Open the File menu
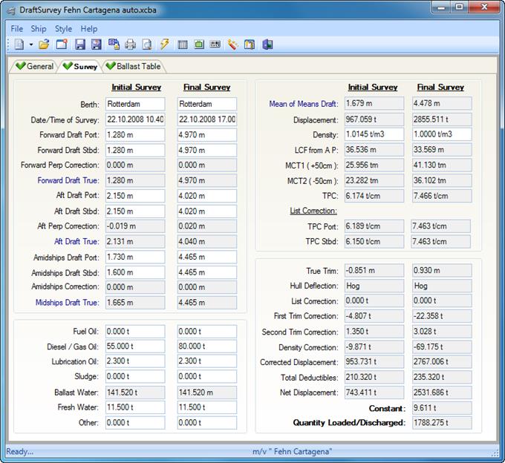Screen dimensions: 505x463 [16, 29]
